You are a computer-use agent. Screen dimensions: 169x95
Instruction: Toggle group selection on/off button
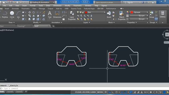click(156, 19)
